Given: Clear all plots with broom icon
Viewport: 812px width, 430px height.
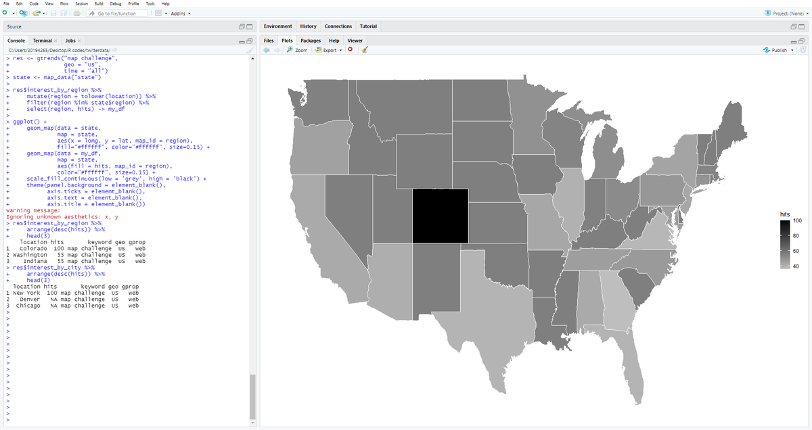Looking at the screenshot, I should coord(365,50).
